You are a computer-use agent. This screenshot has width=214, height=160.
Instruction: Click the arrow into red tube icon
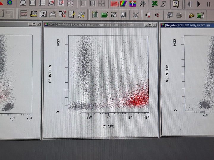[147, 15]
